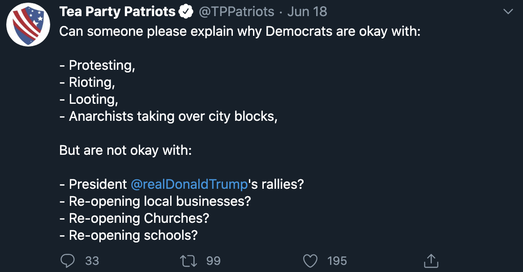Open the share tweet upload icon
This screenshot has width=523, height=272.
431,261
